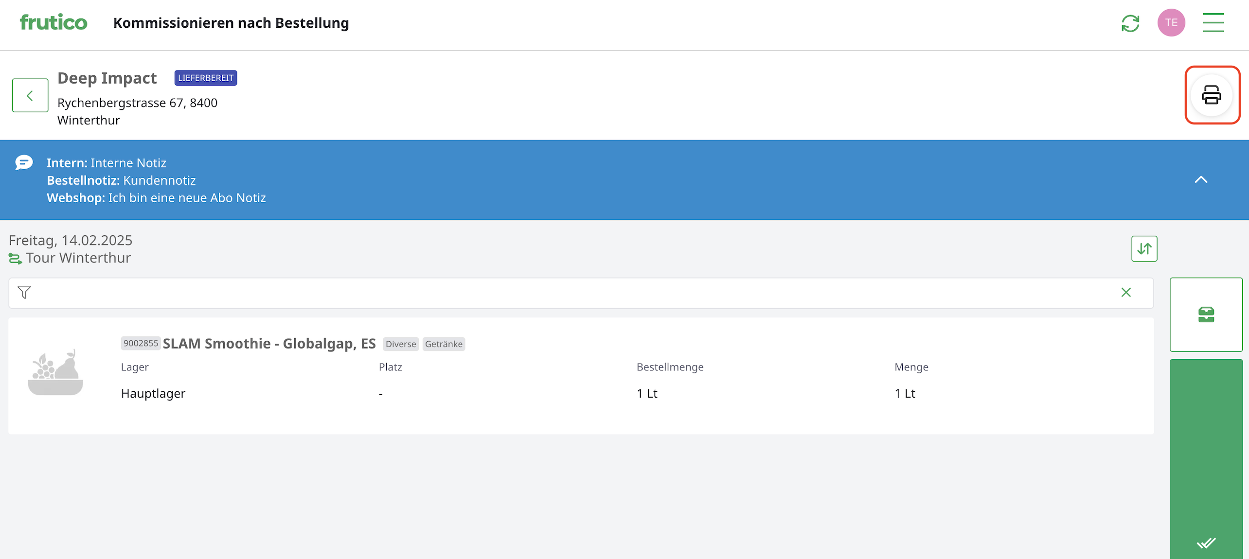Screen dimensions: 1249x559
Task: Click the refresh sync icon
Action: pos(1130,23)
